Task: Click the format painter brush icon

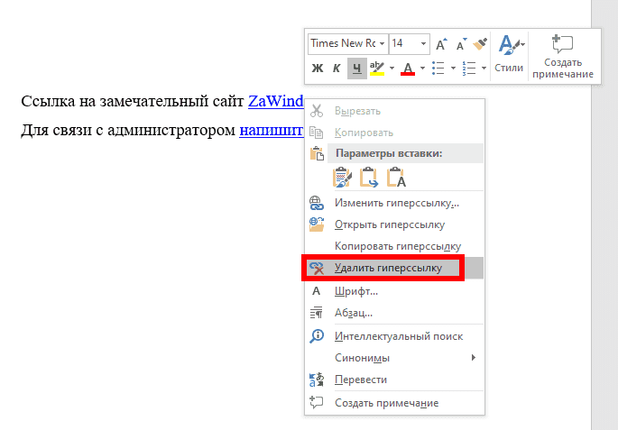Action: 481,43
